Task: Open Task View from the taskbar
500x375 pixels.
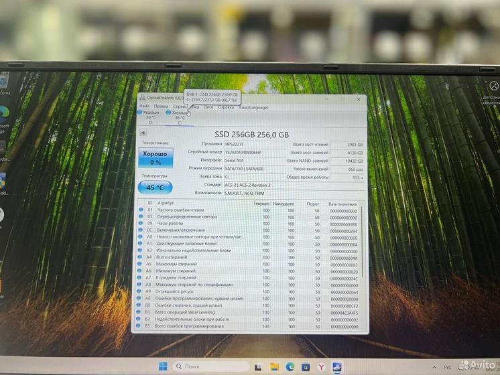Action: [258, 368]
